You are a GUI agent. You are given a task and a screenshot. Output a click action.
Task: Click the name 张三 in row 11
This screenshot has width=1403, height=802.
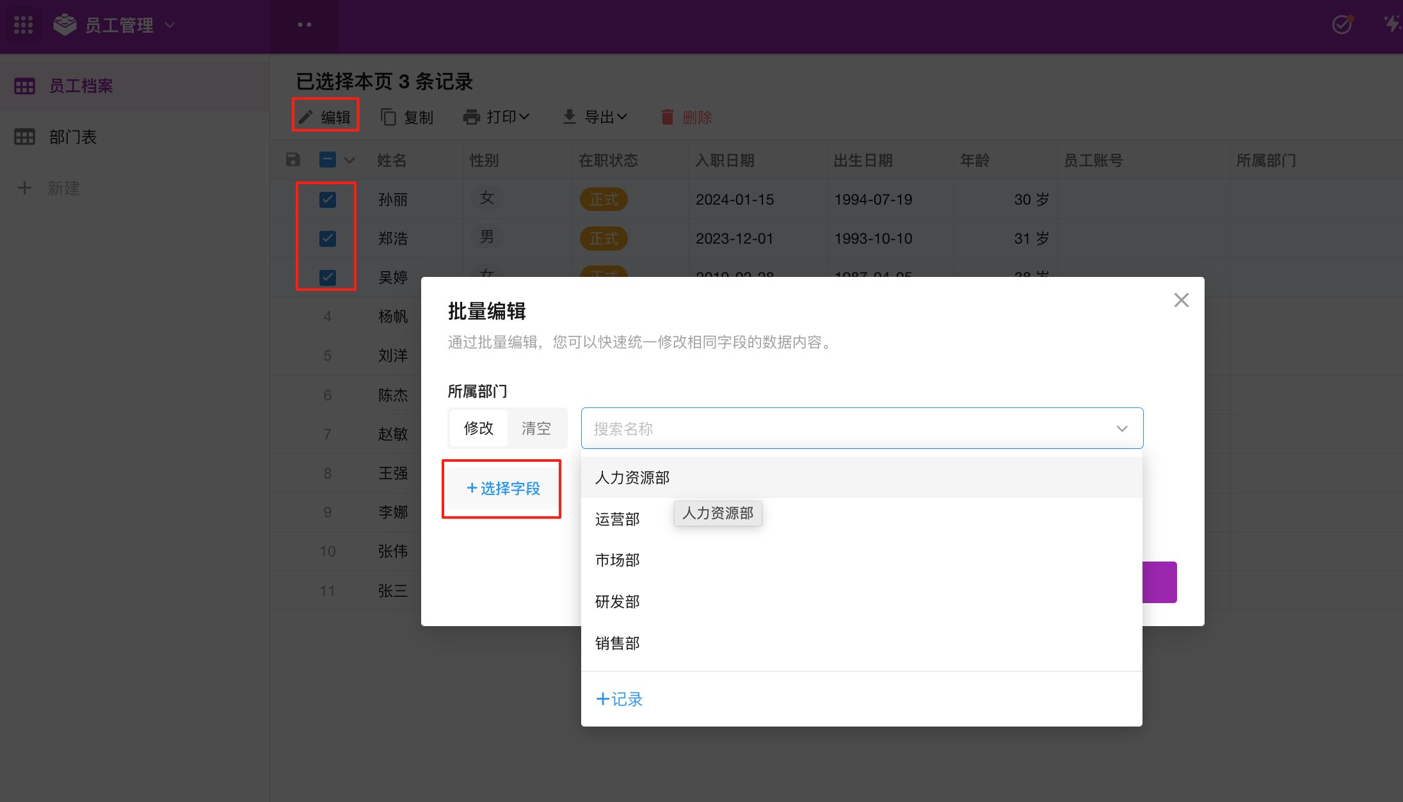[393, 591]
